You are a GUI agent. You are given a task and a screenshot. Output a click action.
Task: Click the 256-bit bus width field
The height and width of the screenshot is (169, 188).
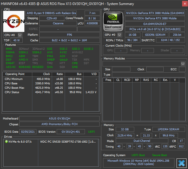177,35
